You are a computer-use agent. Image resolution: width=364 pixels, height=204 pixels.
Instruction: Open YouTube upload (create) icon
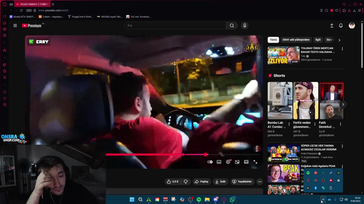click(x=332, y=25)
